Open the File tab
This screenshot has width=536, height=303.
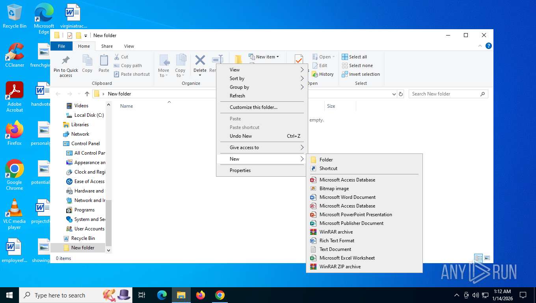61,46
